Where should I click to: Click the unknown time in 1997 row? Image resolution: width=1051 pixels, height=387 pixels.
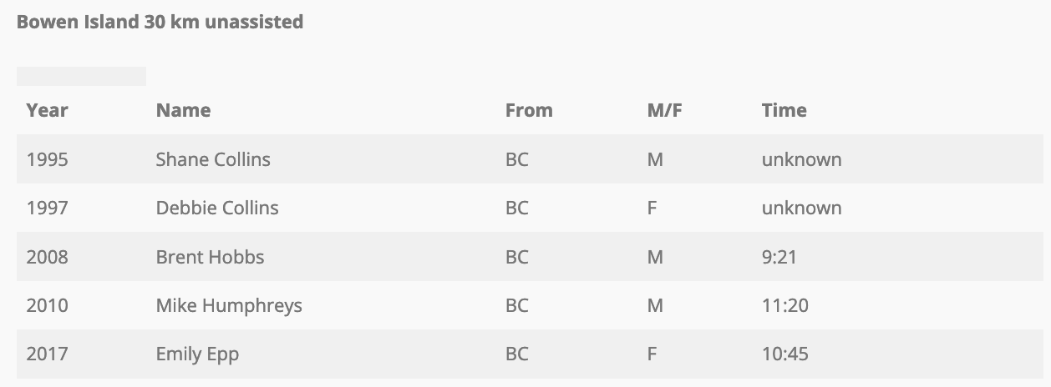[x=801, y=208]
